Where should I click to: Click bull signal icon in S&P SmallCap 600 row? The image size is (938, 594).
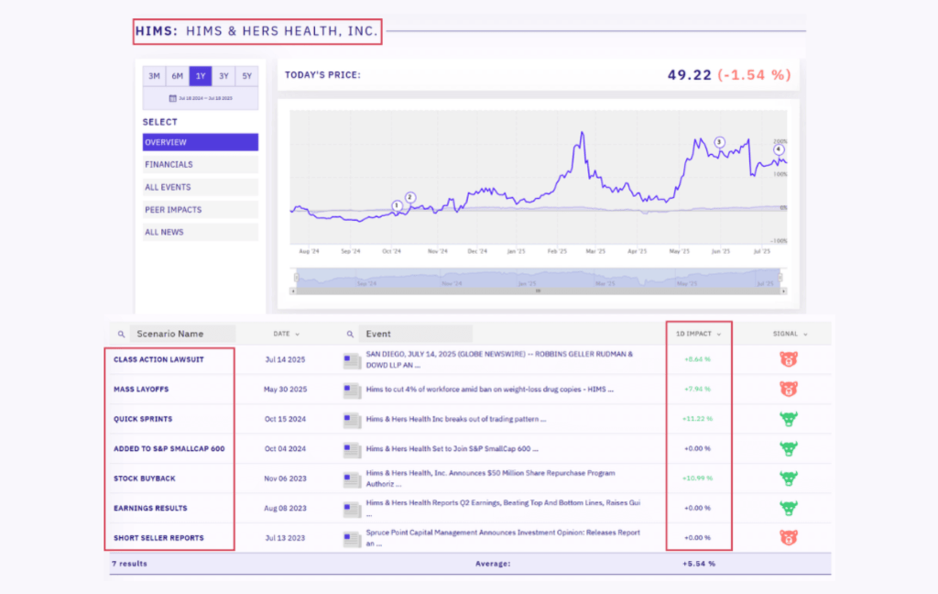pyautogui.click(x=789, y=448)
